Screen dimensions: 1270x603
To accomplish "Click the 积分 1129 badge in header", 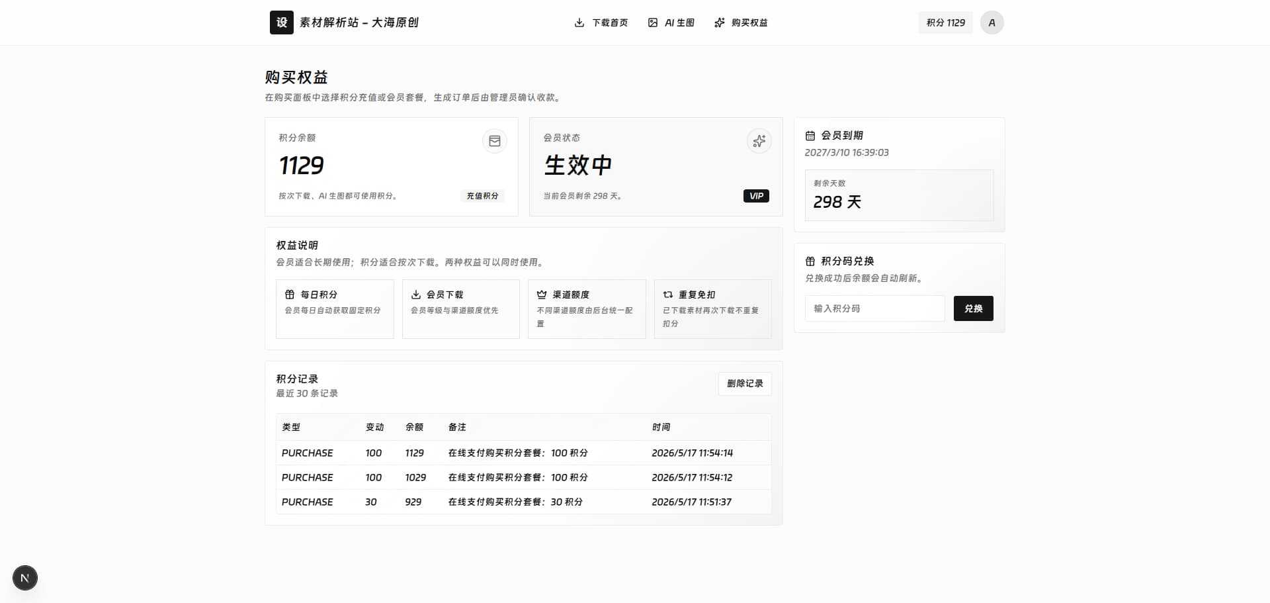I will [x=945, y=23].
